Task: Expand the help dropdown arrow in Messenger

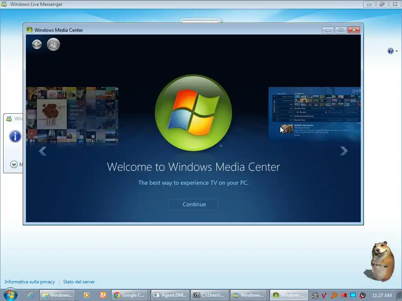Action: 397,51
